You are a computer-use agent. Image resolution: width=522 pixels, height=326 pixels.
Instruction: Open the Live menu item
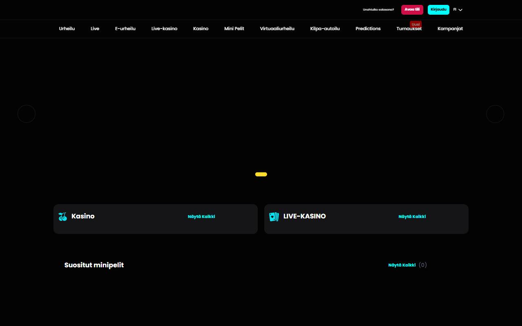(x=95, y=29)
